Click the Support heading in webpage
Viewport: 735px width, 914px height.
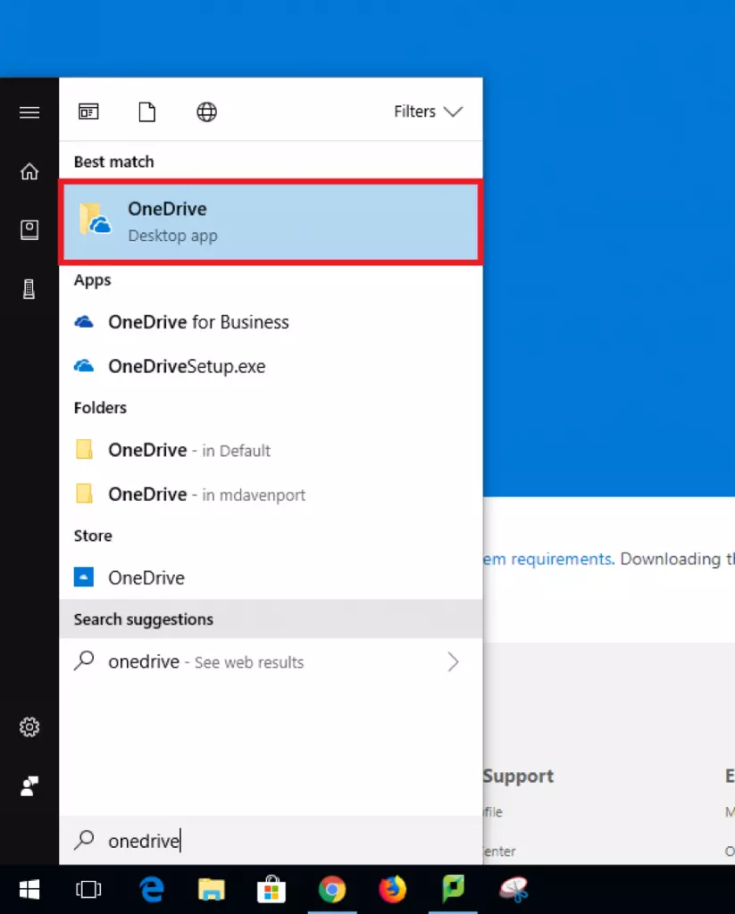coord(518,776)
